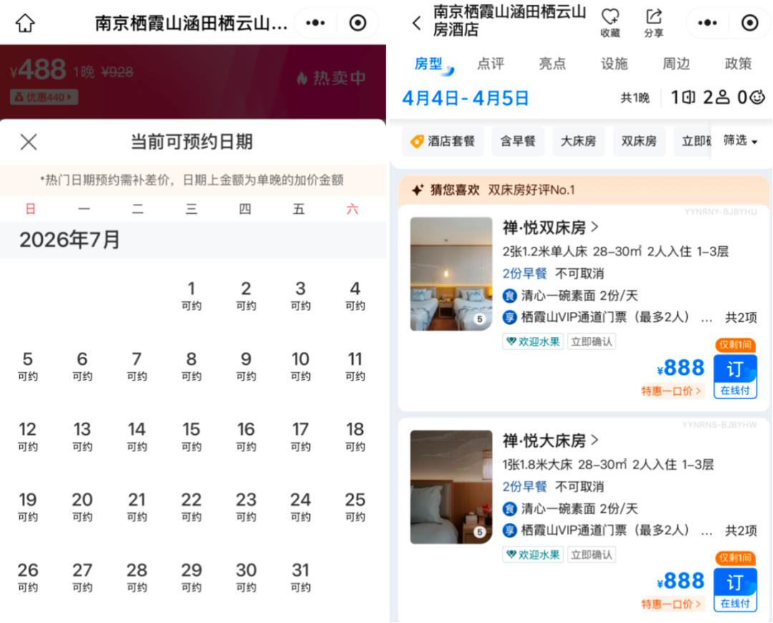Select July 15 可约 date on the calendar
The height and width of the screenshot is (623, 773).
(x=191, y=436)
